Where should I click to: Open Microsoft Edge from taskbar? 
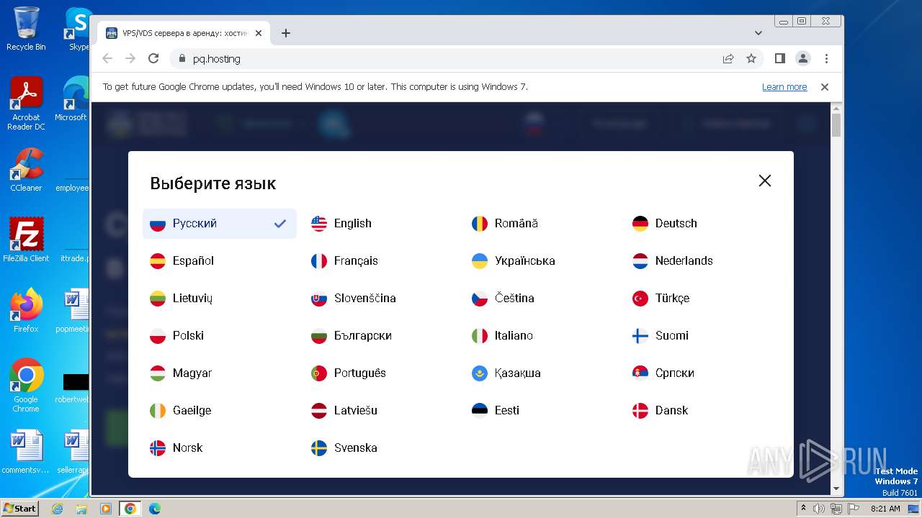click(x=155, y=509)
